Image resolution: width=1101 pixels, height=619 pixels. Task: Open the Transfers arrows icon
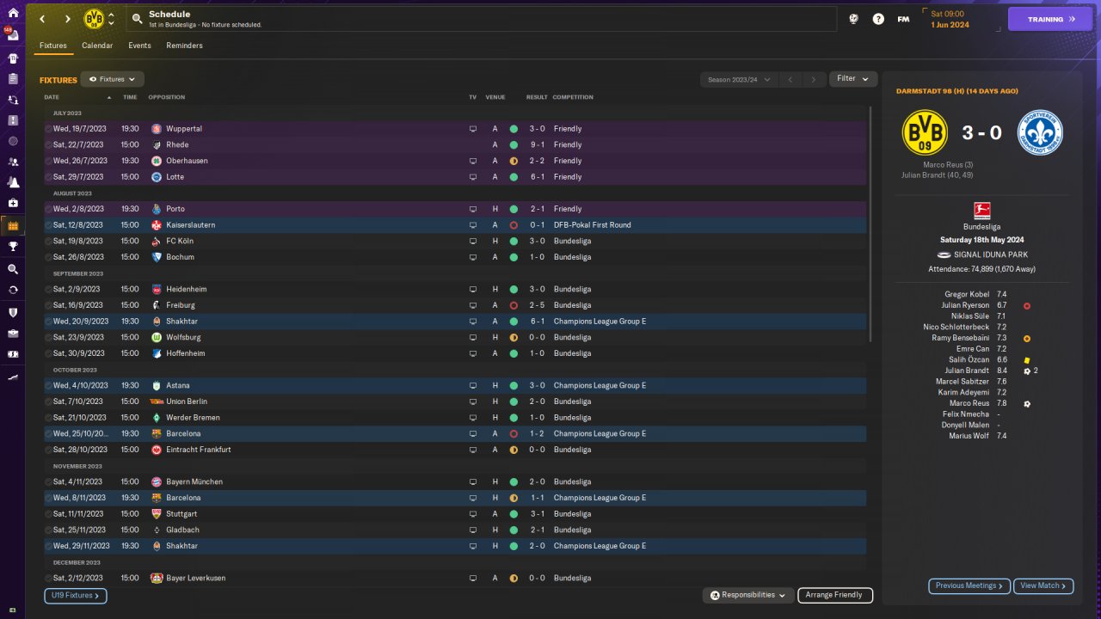coord(12,290)
